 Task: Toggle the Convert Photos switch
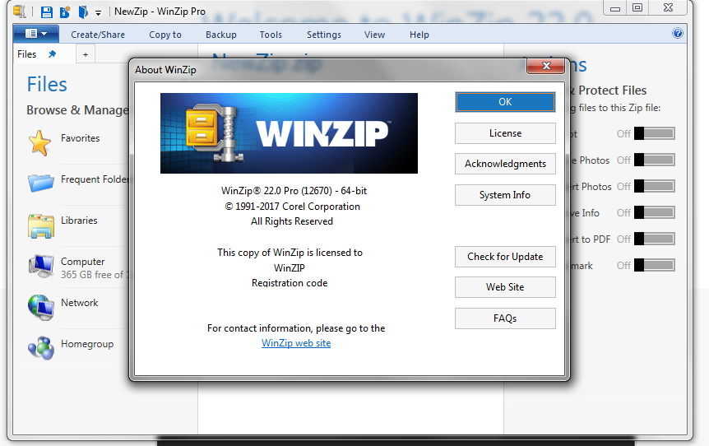pos(654,186)
